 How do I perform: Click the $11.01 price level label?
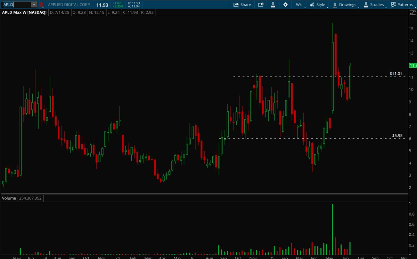[x=395, y=73]
